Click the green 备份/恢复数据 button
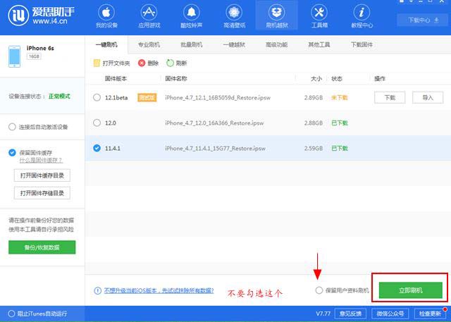 coord(42,247)
